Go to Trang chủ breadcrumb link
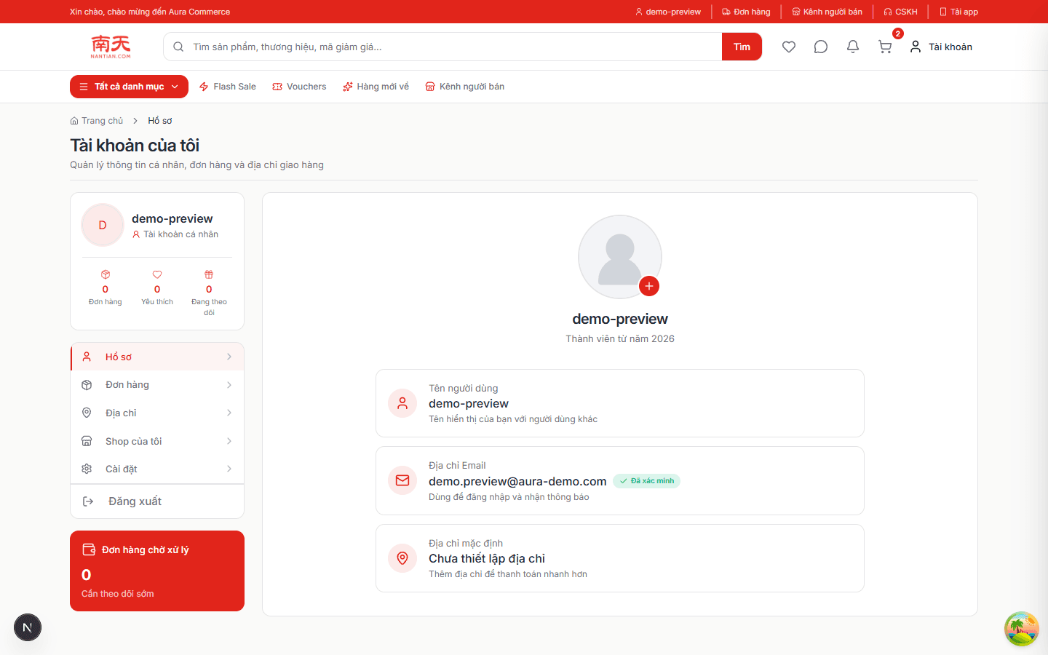This screenshot has width=1048, height=655. coord(97,121)
